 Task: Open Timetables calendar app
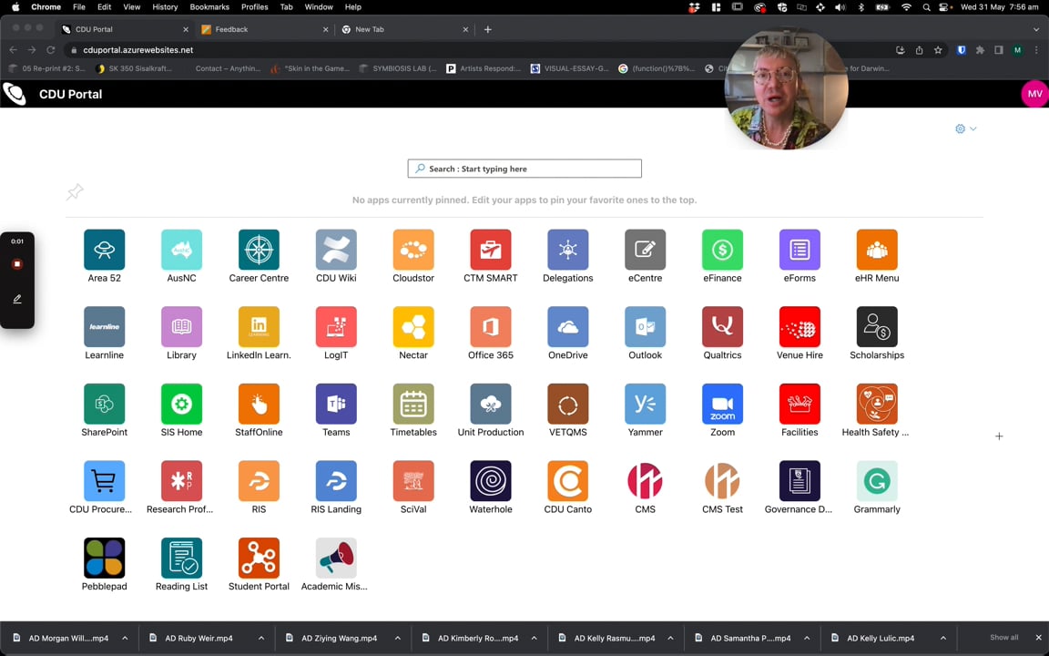point(413,404)
